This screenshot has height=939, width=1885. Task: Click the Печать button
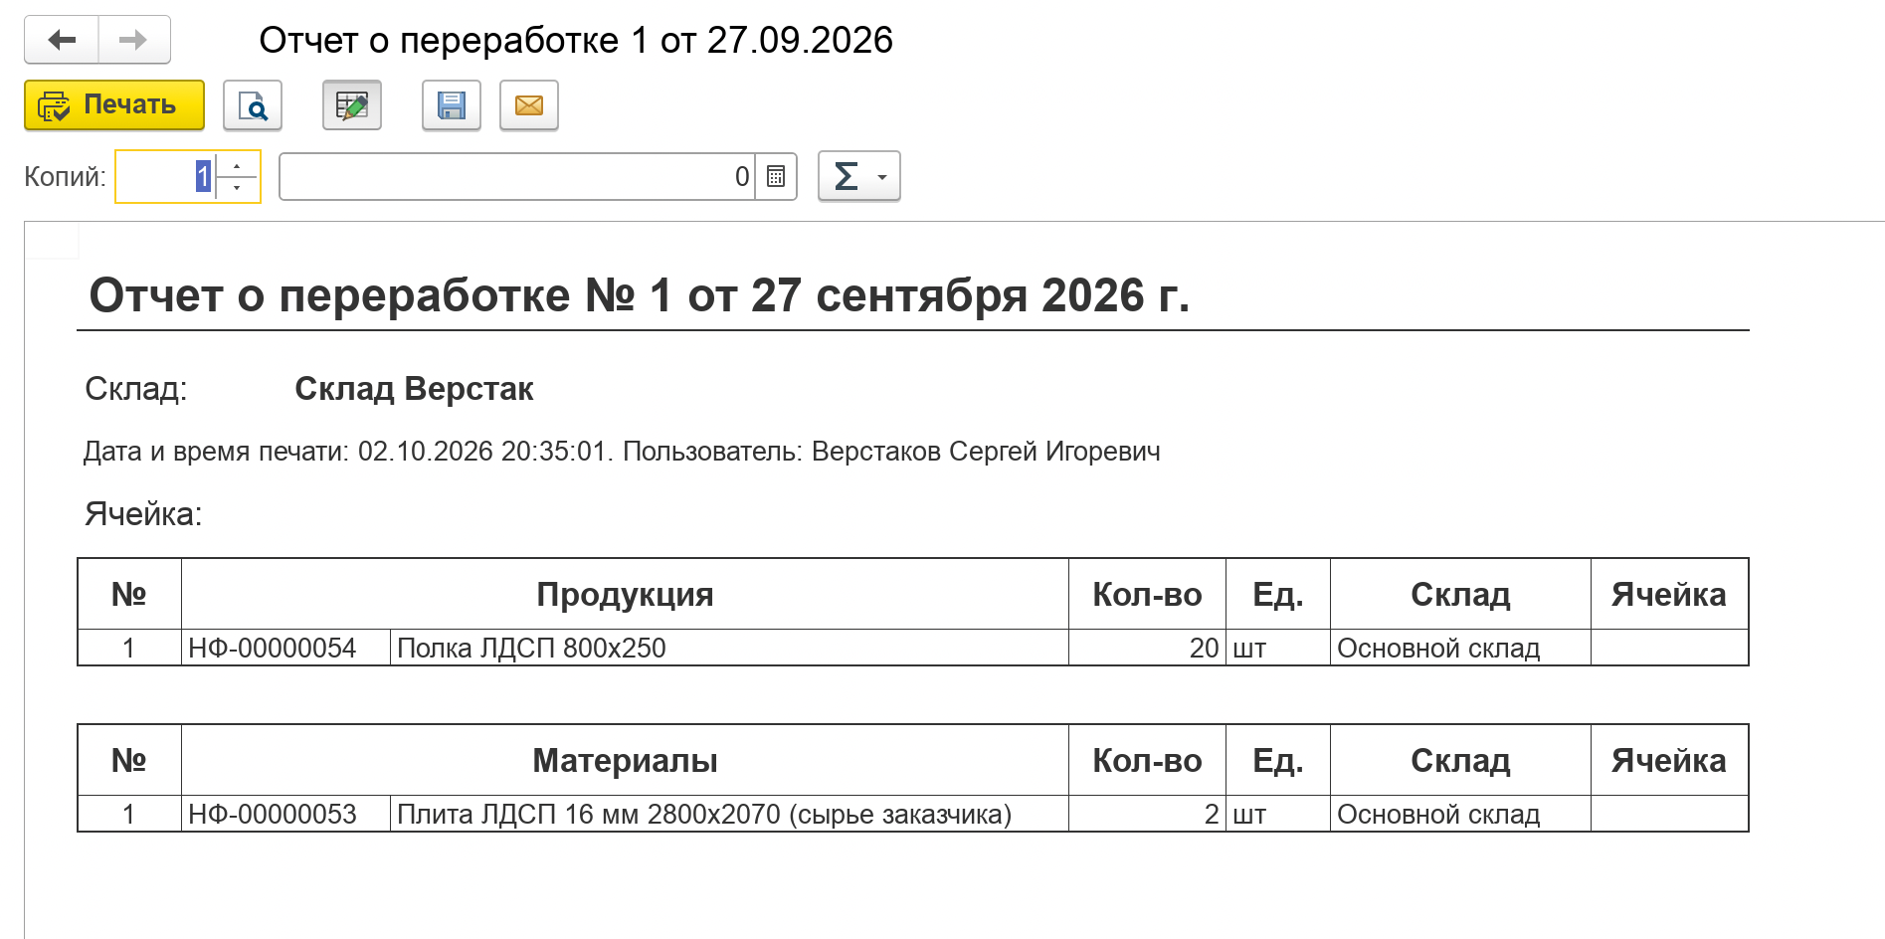tap(114, 105)
